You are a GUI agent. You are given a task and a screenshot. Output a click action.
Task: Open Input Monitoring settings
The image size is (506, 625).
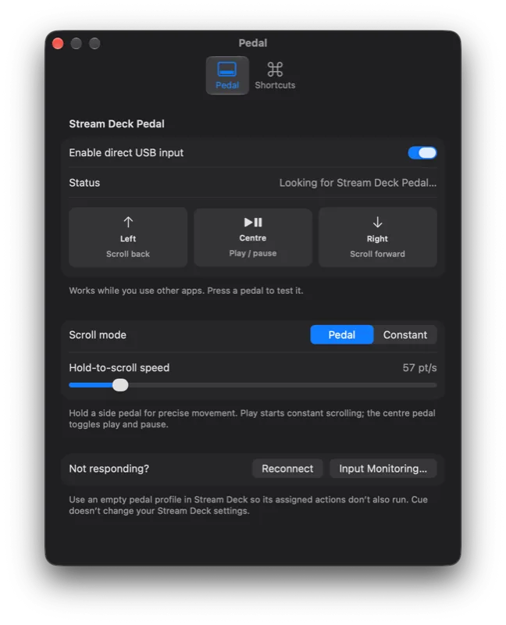tap(383, 468)
